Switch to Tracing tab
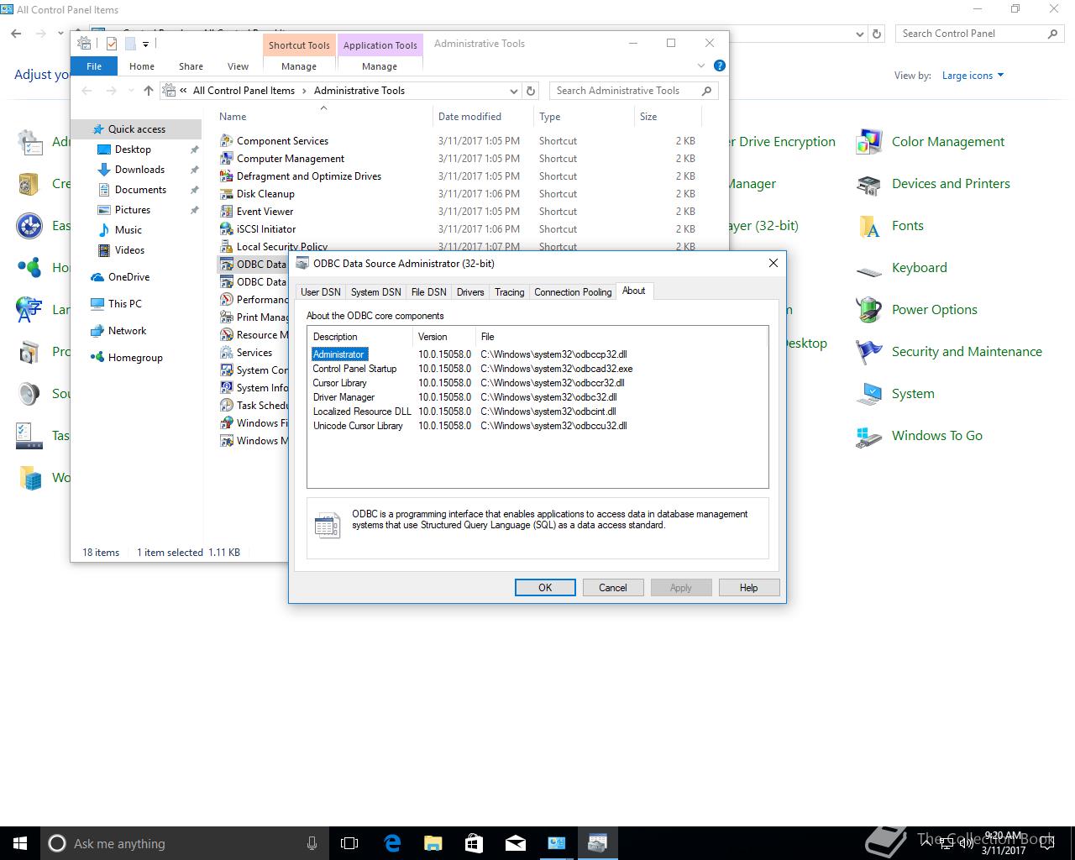This screenshot has width=1075, height=860. (x=509, y=292)
